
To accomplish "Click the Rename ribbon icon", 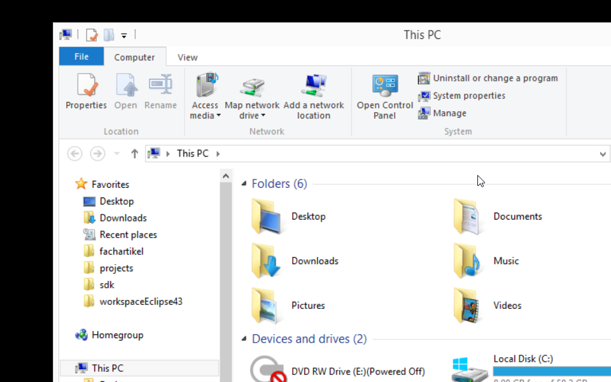I will (x=160, y=84).
